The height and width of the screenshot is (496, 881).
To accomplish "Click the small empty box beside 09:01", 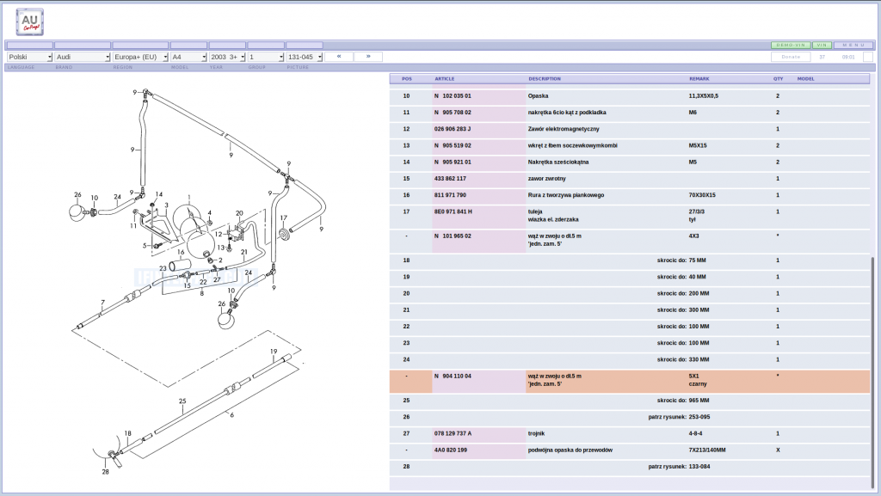I will pos(868,57).
